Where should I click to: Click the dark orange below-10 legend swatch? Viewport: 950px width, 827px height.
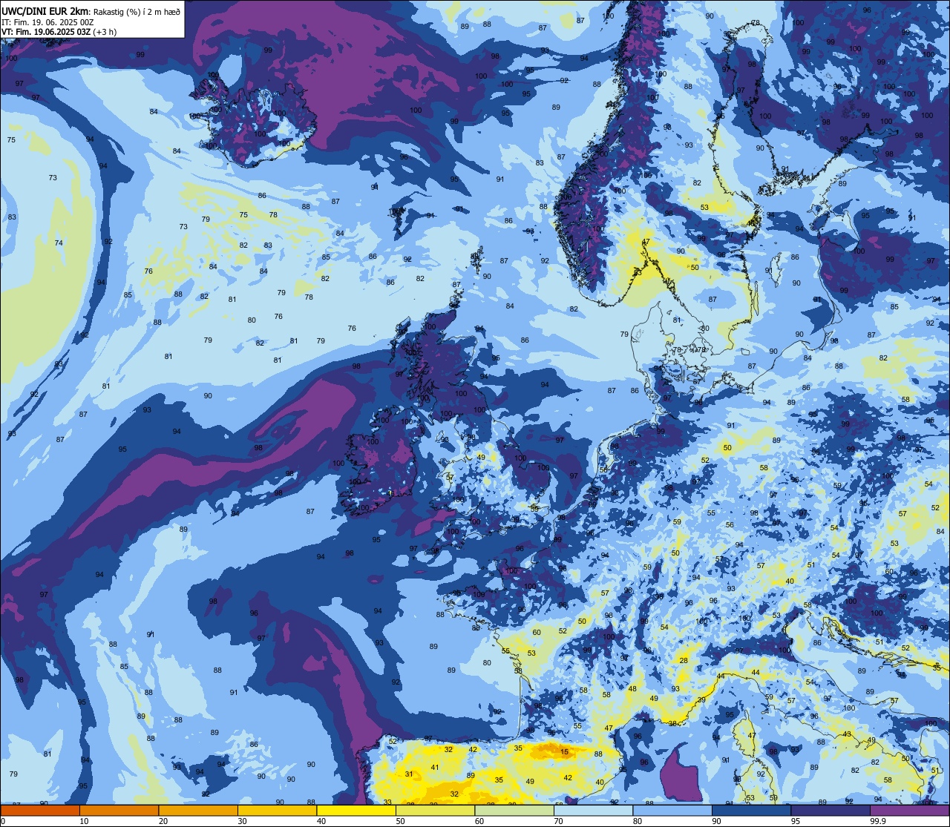(40, 810)
